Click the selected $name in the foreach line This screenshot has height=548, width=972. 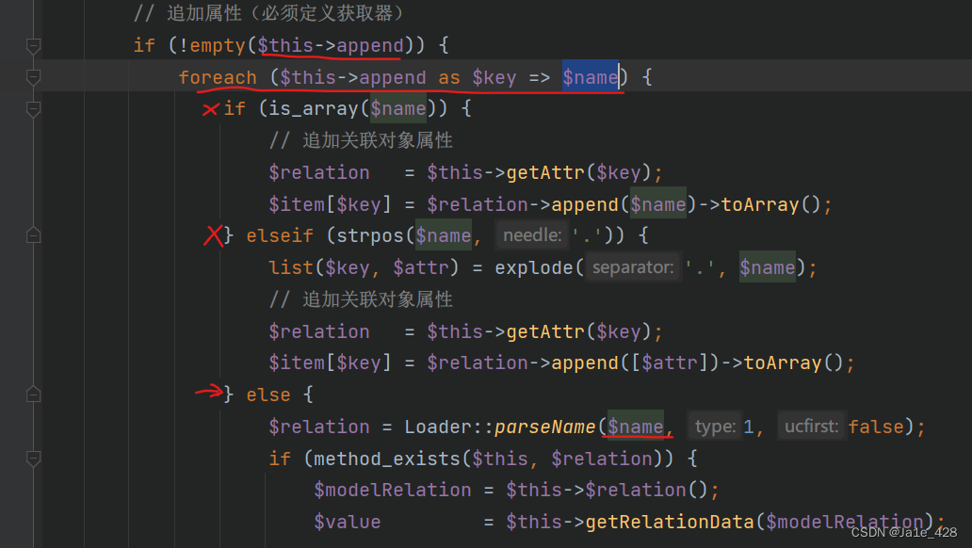(x=591, y=77)
